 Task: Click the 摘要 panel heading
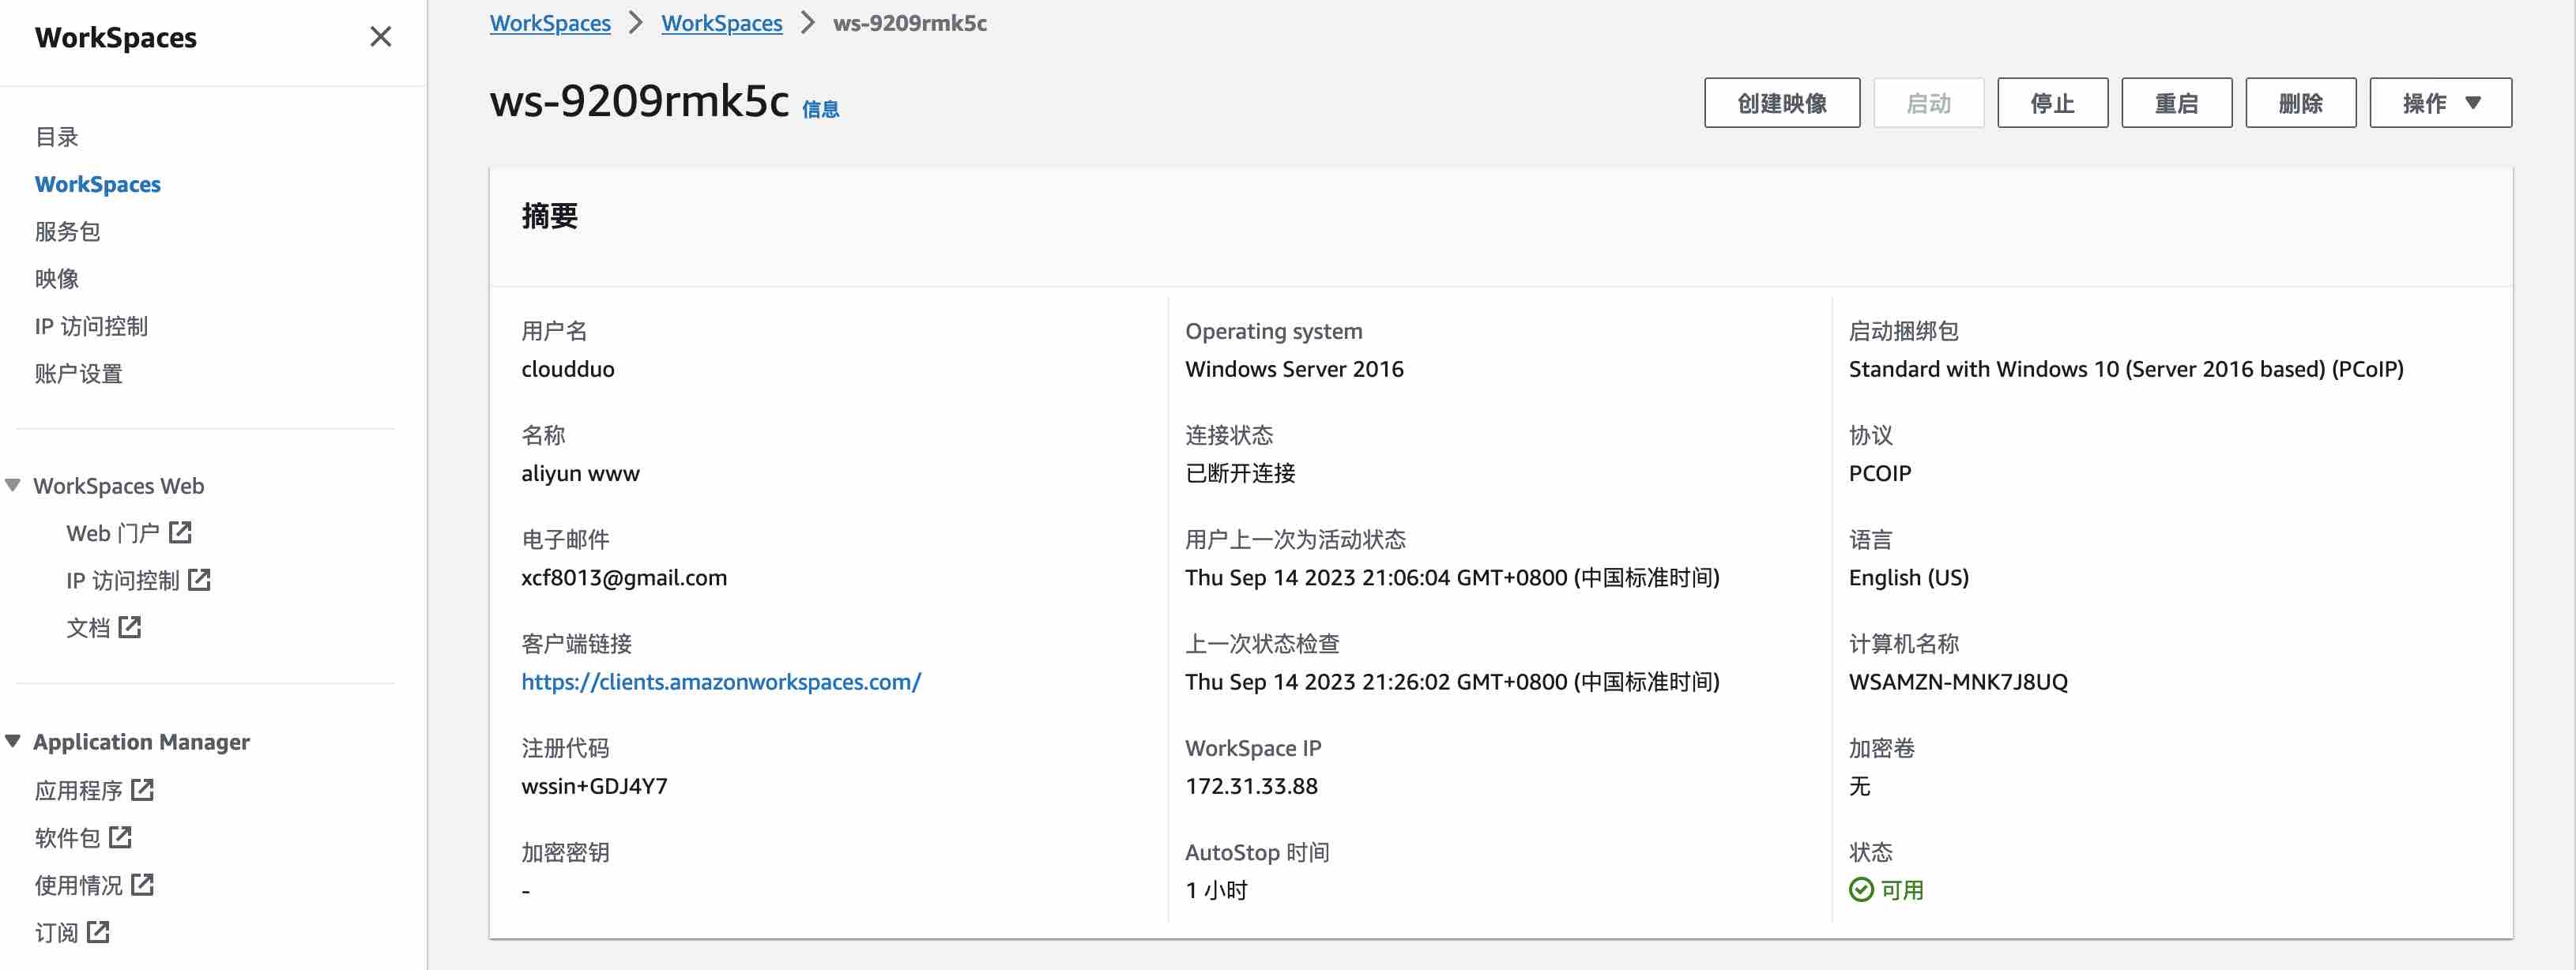click(x=550, y=216)
